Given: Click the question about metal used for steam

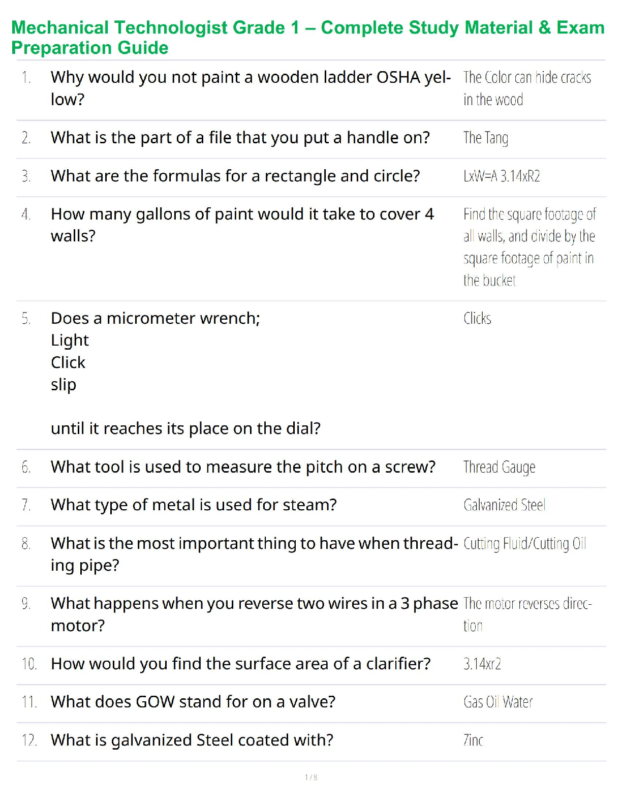Looking at the screenshot, I should click(194, 505).
